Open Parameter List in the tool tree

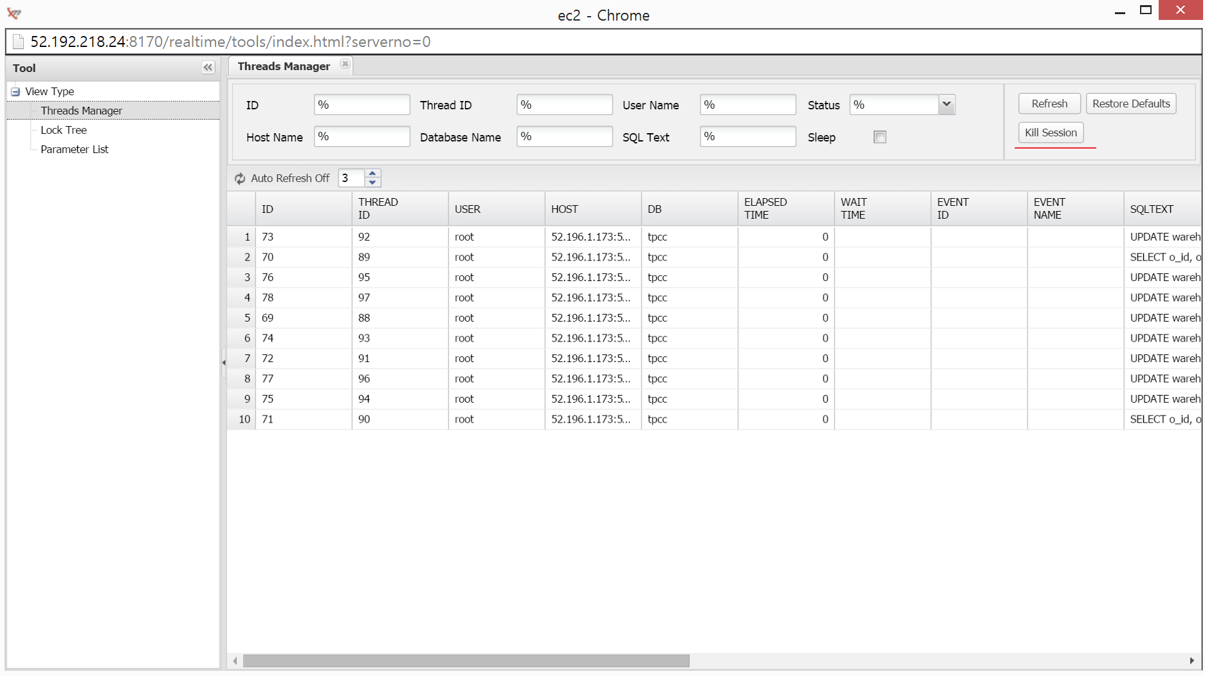point(75,149)
